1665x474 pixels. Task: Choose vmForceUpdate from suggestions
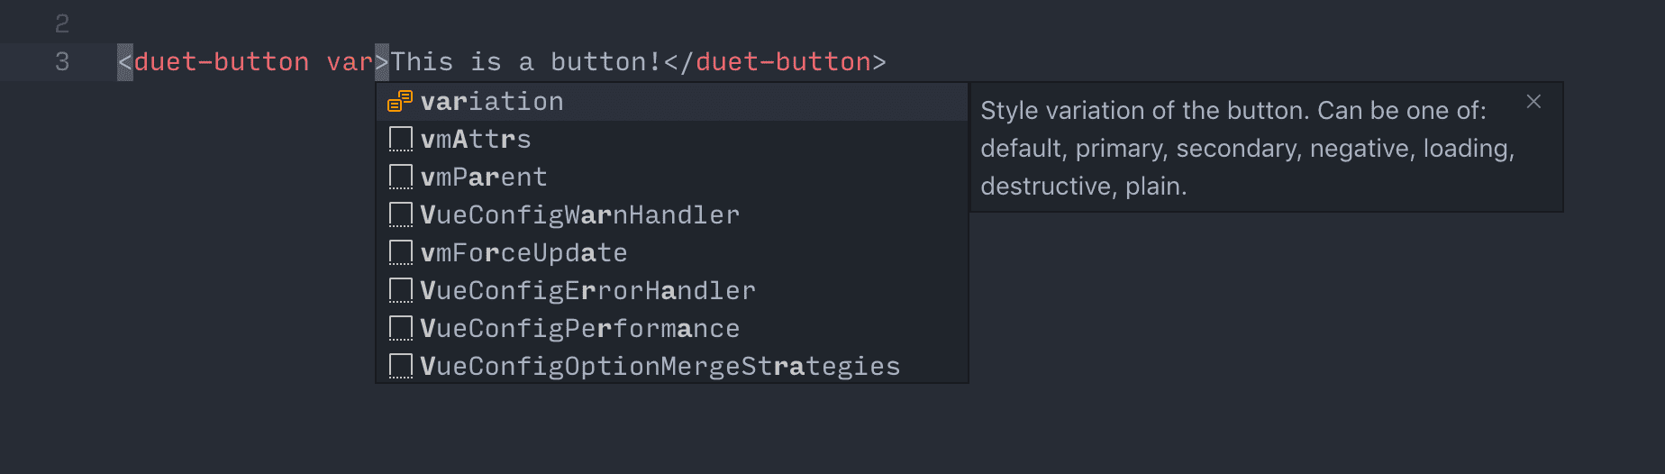click(x=672, y=253)
